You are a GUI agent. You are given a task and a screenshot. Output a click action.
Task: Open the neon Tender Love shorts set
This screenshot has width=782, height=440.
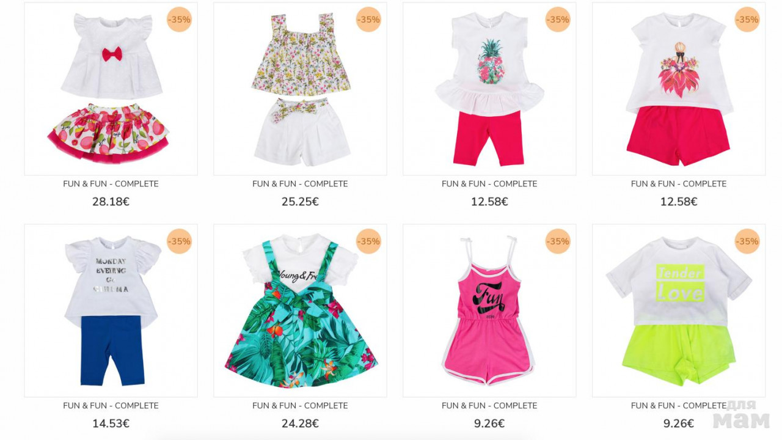[x=679, y=310]
